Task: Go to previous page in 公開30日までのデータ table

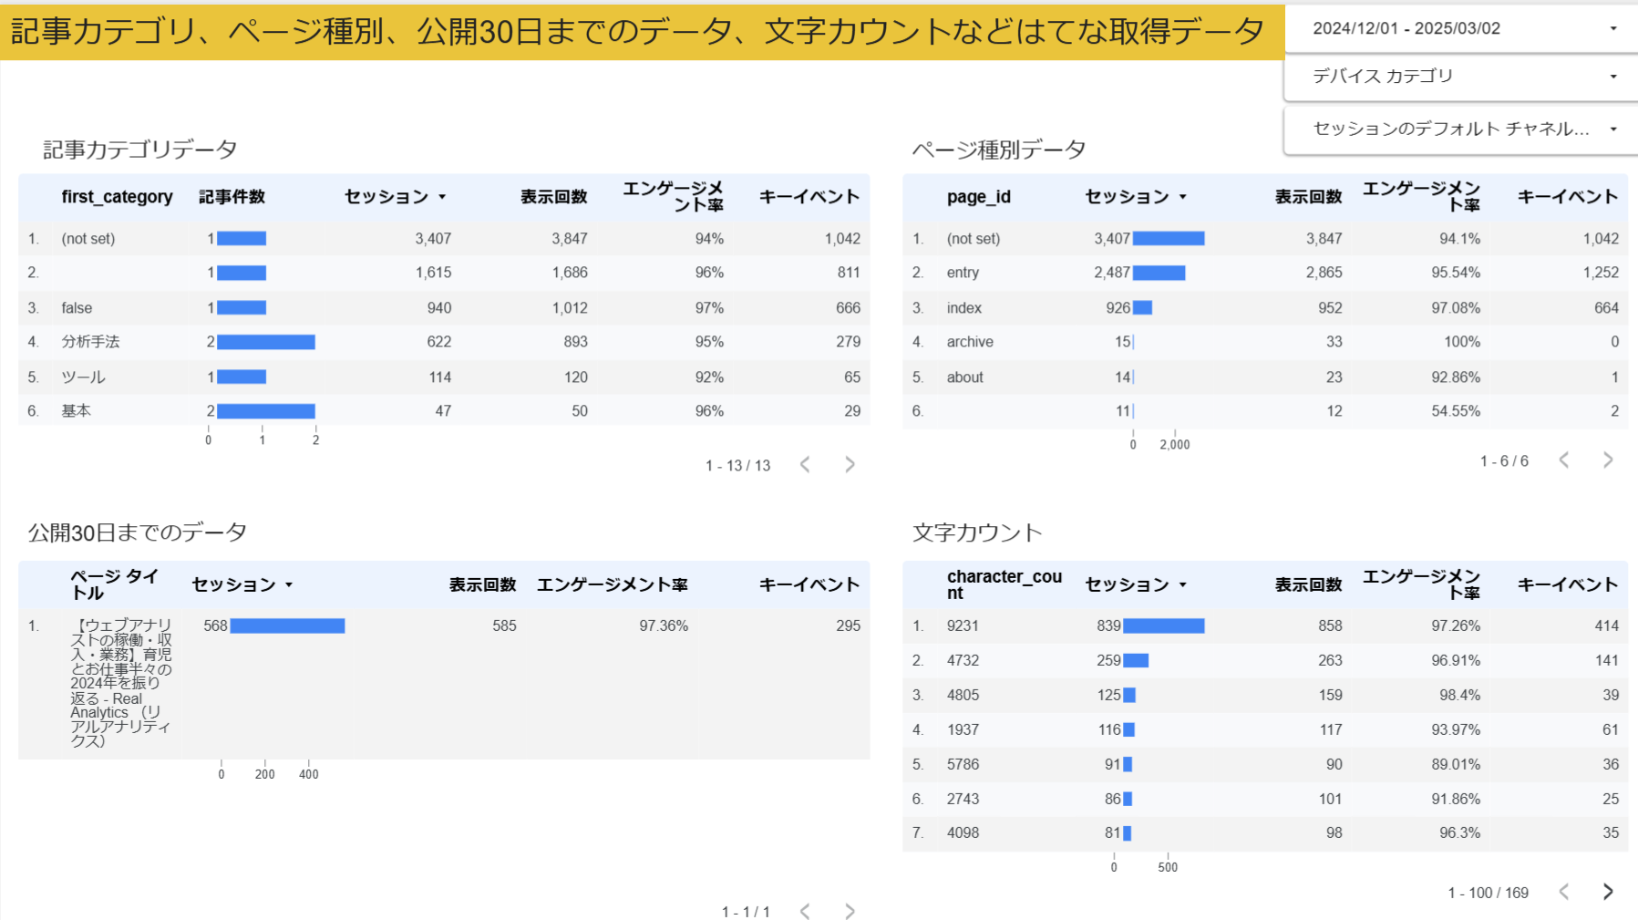Action: click(805, 911)
